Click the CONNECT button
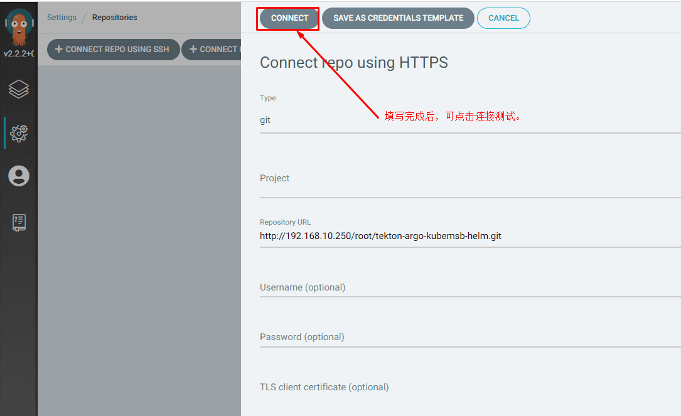Image resolution: width=681 pixels, height=416 pixels. click(x=289, y=18)
